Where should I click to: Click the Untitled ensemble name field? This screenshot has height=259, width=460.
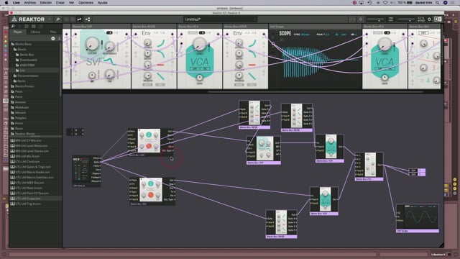click(220, 19)
